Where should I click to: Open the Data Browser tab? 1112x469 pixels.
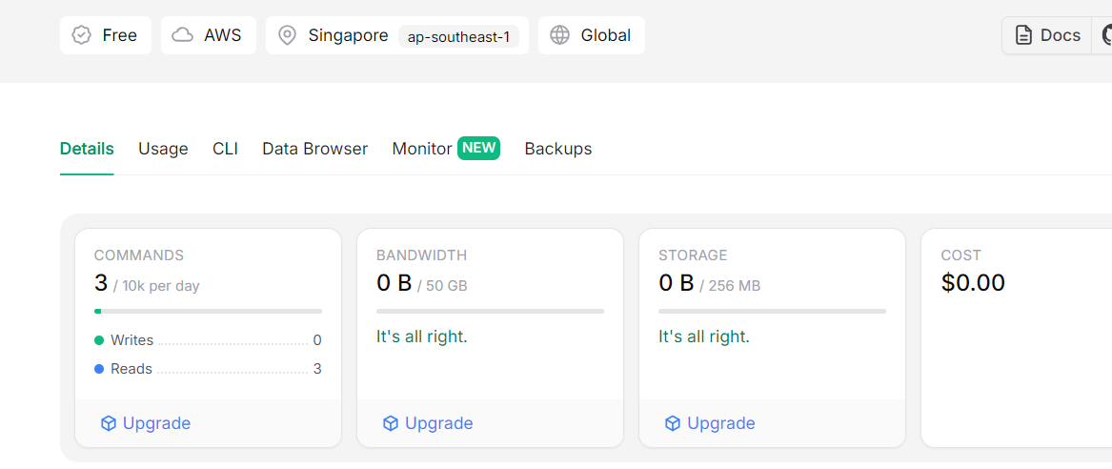tap(314, 149)
